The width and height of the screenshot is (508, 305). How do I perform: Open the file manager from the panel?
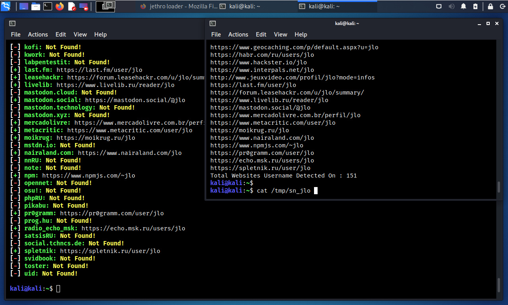click(36, 6)
